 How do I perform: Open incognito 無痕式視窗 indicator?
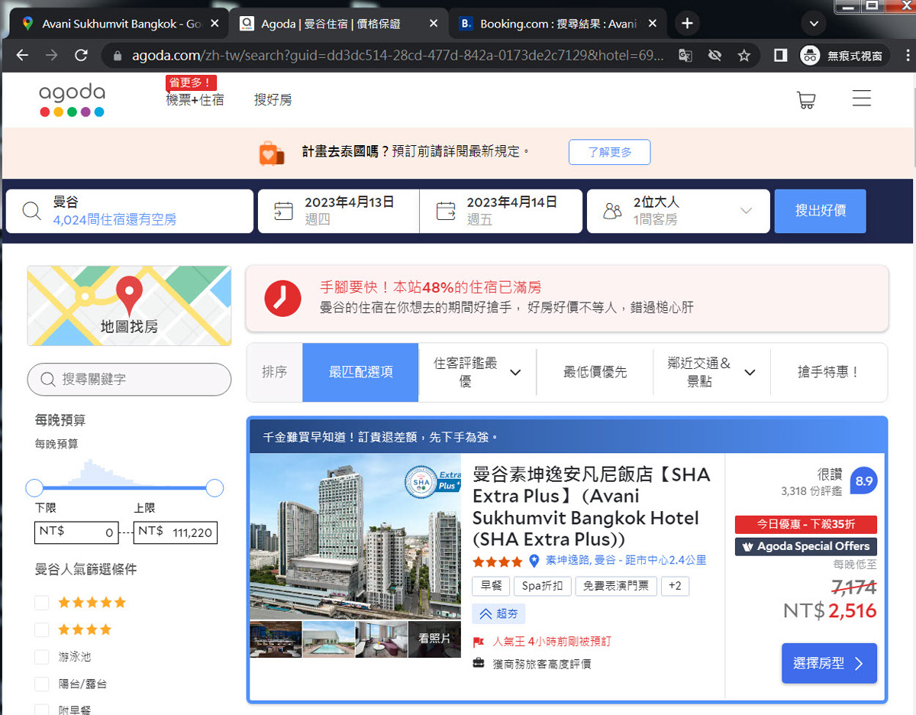pyautogui.click(x=844, y=56)
